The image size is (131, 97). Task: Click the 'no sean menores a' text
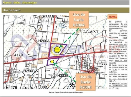(x=118, y=79)
